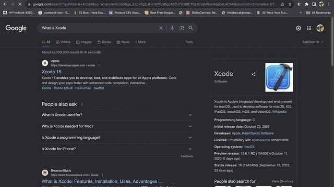Open options for Apple result
334x187 pixels.
[x=99, y=65]
